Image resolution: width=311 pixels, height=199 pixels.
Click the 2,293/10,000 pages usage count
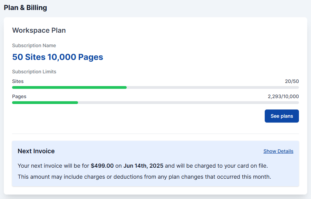(x=283, y=96)
